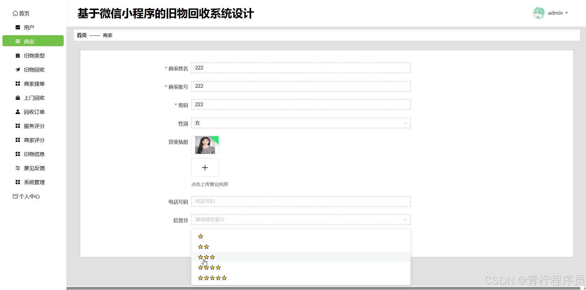Click the 上门回收 sidebar icon

pyautogui.click(x=17, y=98)
